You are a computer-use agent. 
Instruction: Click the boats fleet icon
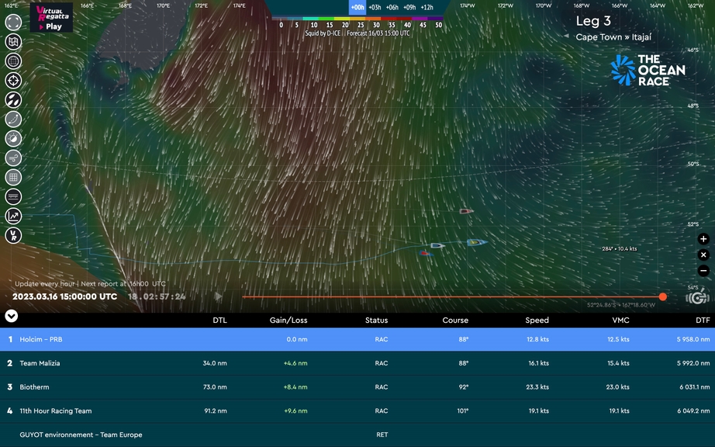coord(13,100)
